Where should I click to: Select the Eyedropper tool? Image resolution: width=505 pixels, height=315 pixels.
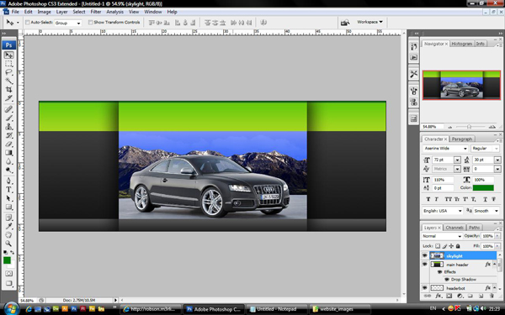tap(8, 226)
